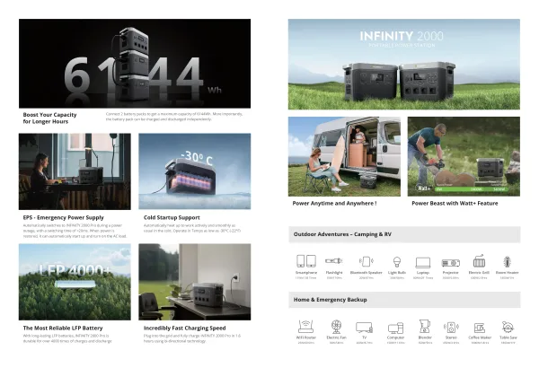
Task: Click the WiFi Router icon
Action: [305, 326]
